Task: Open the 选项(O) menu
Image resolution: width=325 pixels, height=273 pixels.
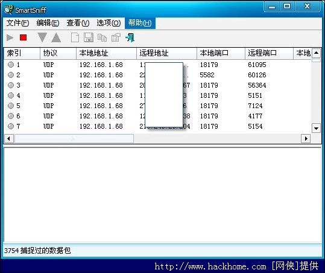Action: pyautogui.click(x=109, y=23)
